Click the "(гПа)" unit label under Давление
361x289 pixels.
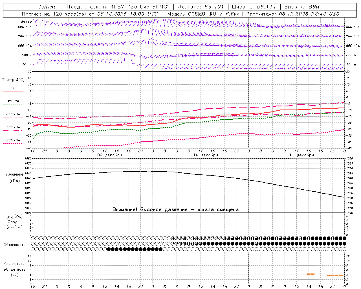click(x=15, y=181)
